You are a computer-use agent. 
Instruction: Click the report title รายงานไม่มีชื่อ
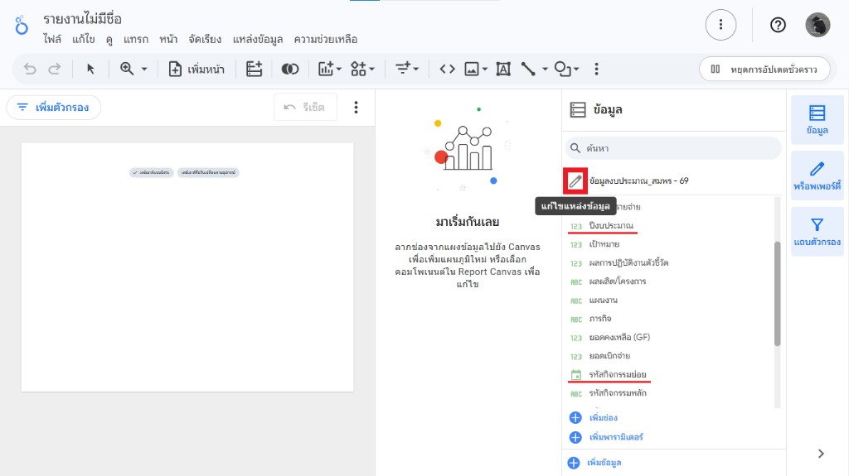click(x=82, y=20)
